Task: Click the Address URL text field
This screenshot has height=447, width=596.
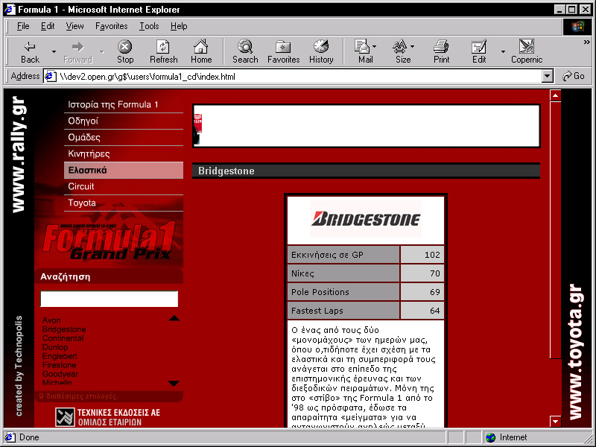Action: point(300,77)
